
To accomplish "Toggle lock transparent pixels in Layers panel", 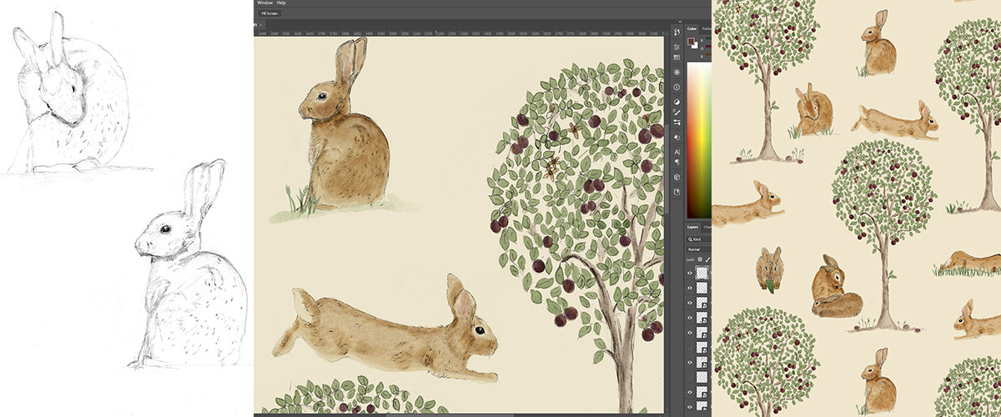I will (700, 260).
